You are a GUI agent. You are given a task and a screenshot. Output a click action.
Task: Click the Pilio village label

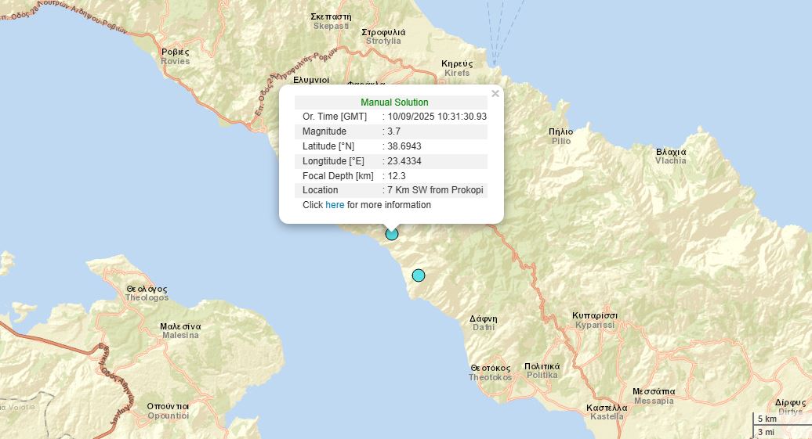click(561, 136)
